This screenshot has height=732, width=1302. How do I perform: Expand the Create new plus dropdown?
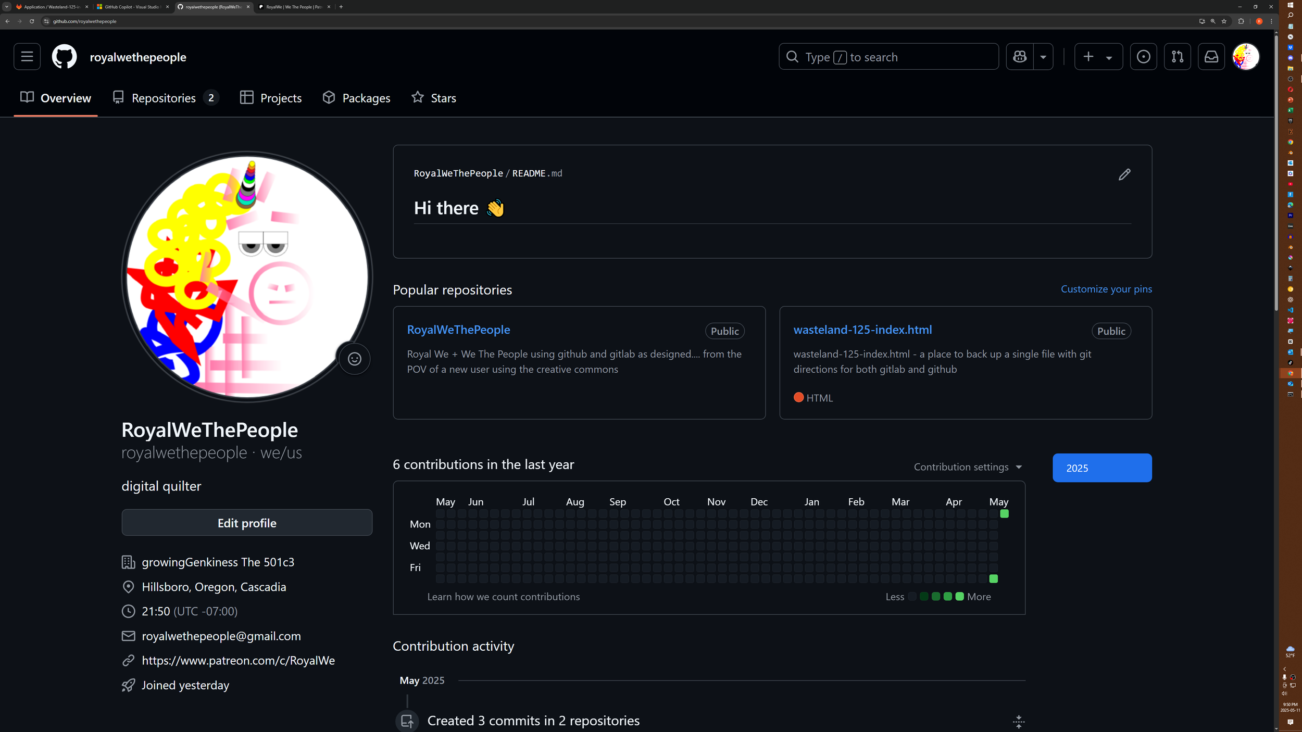(x=1098, y=57)
